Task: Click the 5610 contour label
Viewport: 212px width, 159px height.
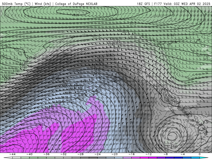Action: (x=65, y=98)
